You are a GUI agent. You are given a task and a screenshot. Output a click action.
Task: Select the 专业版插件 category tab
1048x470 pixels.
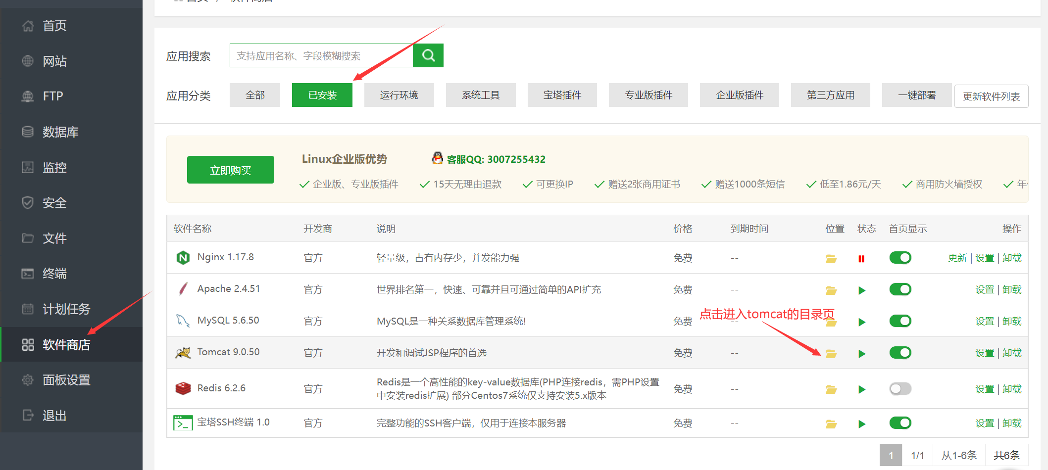coord(649,95)
